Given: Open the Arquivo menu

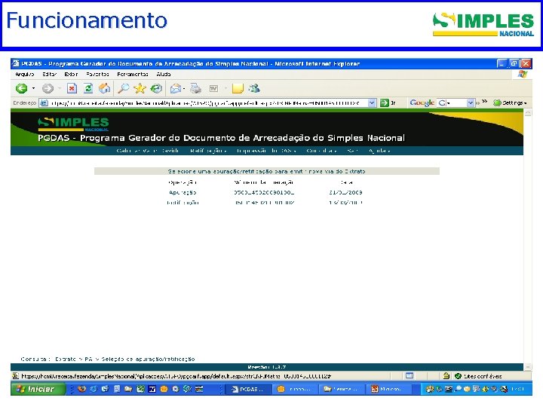Looking at the screenshot, I should [x=25, y=74].
